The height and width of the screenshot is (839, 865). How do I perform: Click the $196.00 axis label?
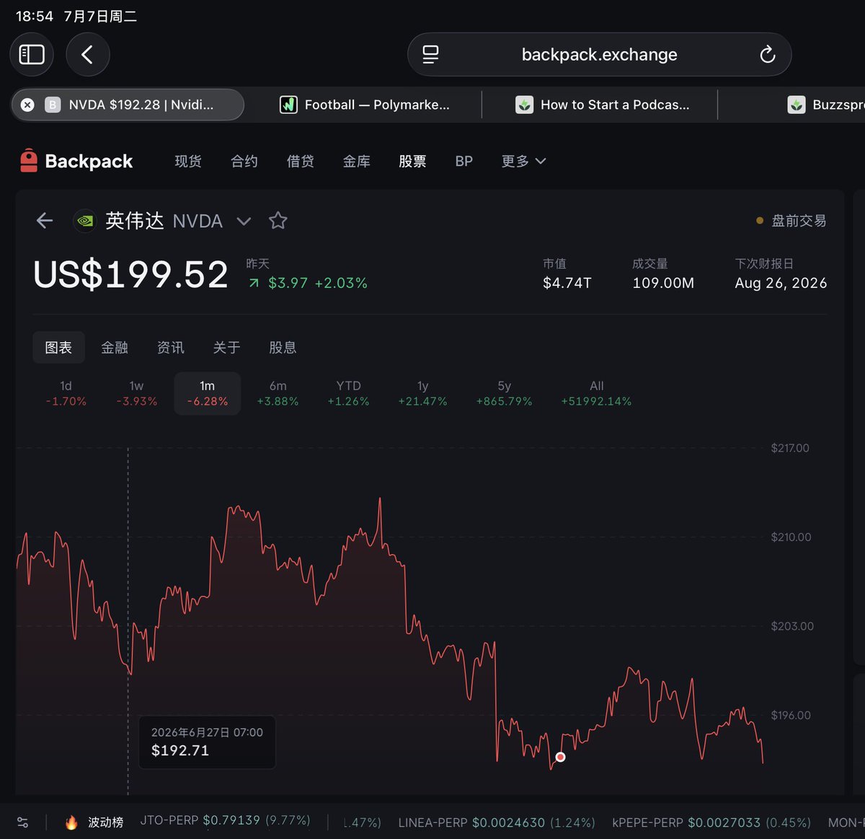click(x=791, y=715)
